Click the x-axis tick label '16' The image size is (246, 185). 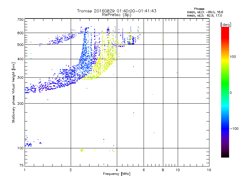pos(209,170)
